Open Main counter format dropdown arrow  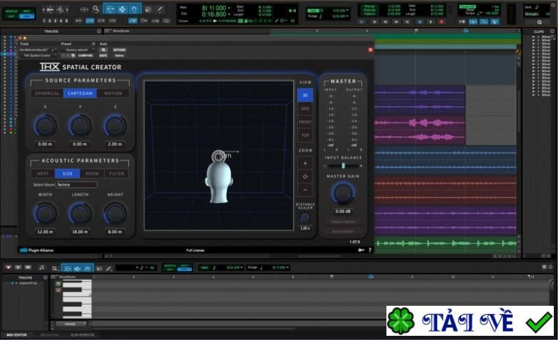229,8
